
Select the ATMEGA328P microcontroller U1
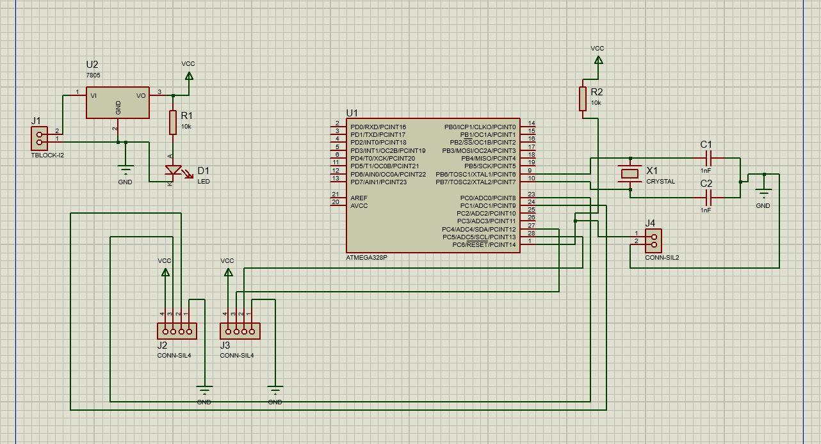[x=432, y=186]
